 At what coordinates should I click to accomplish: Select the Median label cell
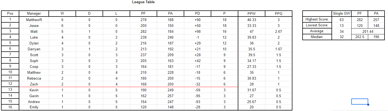(x=317, y=37)
